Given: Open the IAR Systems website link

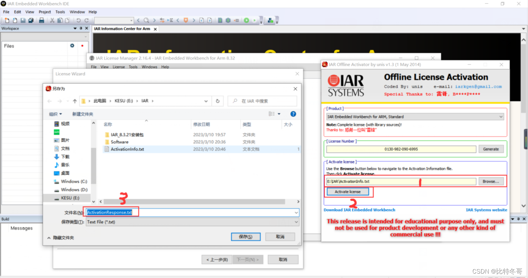Looking at the screenshot, I should 486,210.
